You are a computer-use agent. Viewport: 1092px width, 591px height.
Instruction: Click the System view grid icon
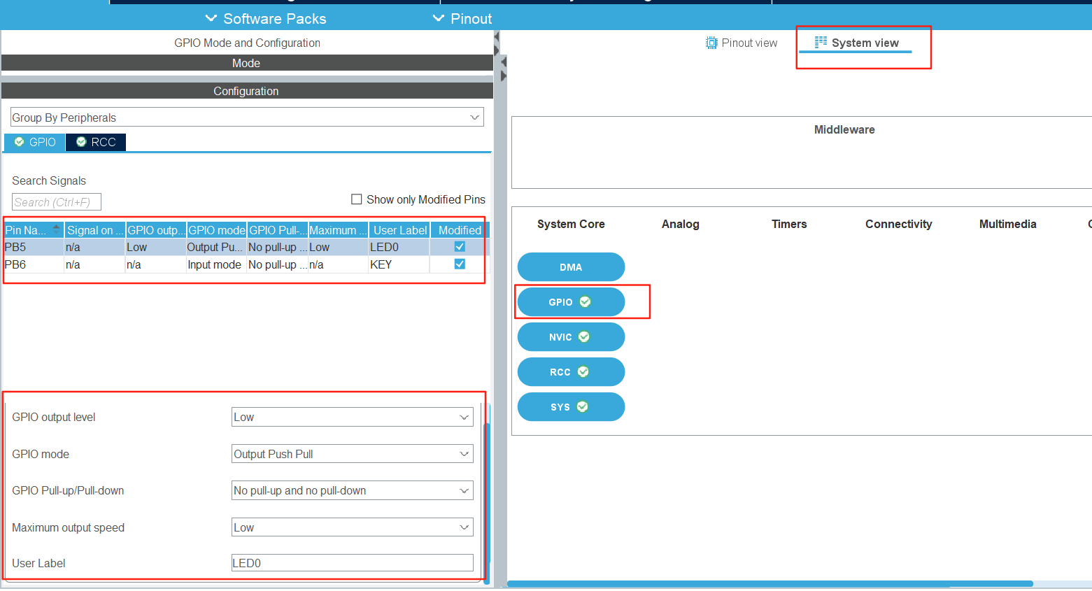[x=821, y=42]
